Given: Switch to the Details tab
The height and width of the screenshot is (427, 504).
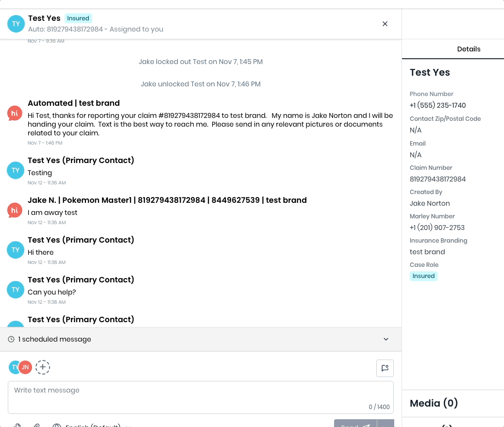Looking at the screenshot, I should 469,49.
